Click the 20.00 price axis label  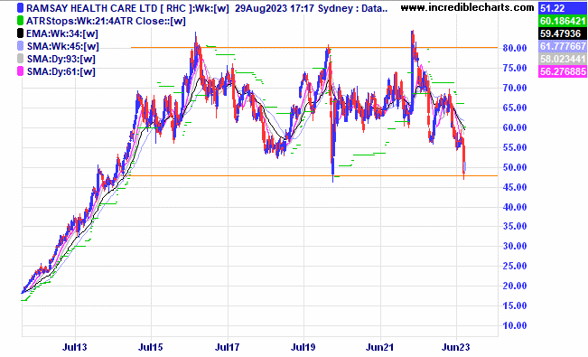pyautogui.click(x=515, y=286)
